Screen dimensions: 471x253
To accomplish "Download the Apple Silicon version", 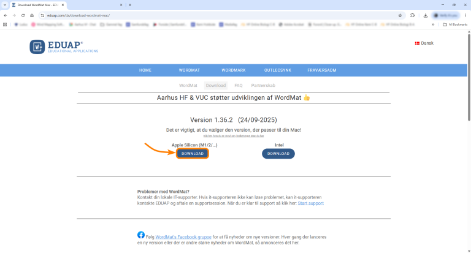I will click(x=193, y=154).
